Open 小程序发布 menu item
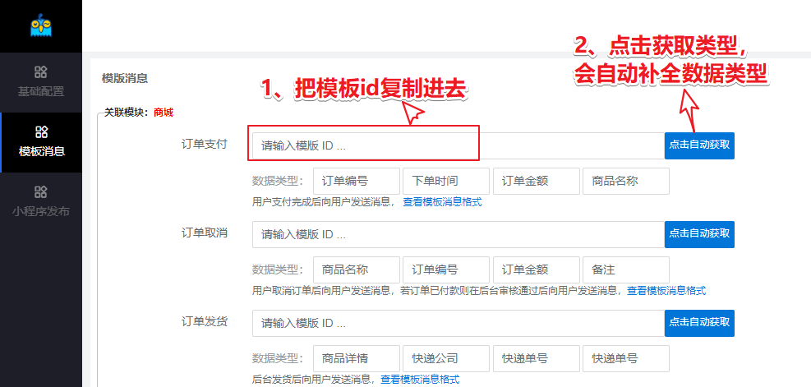Viewport: 811px width, 387px height. pos(41,202)
